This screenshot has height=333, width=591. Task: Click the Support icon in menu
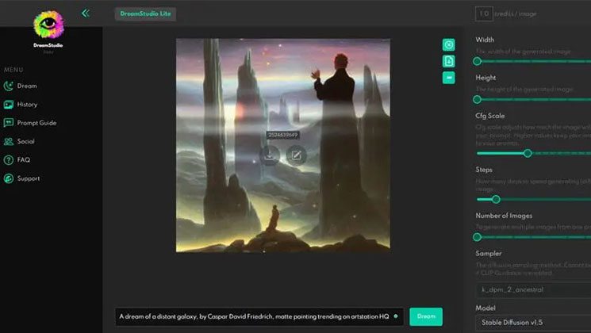tap(8, 178)
